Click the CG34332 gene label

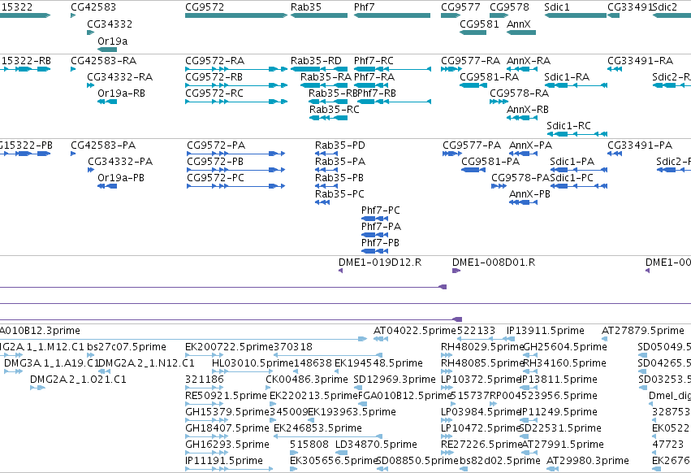point(110,24)
